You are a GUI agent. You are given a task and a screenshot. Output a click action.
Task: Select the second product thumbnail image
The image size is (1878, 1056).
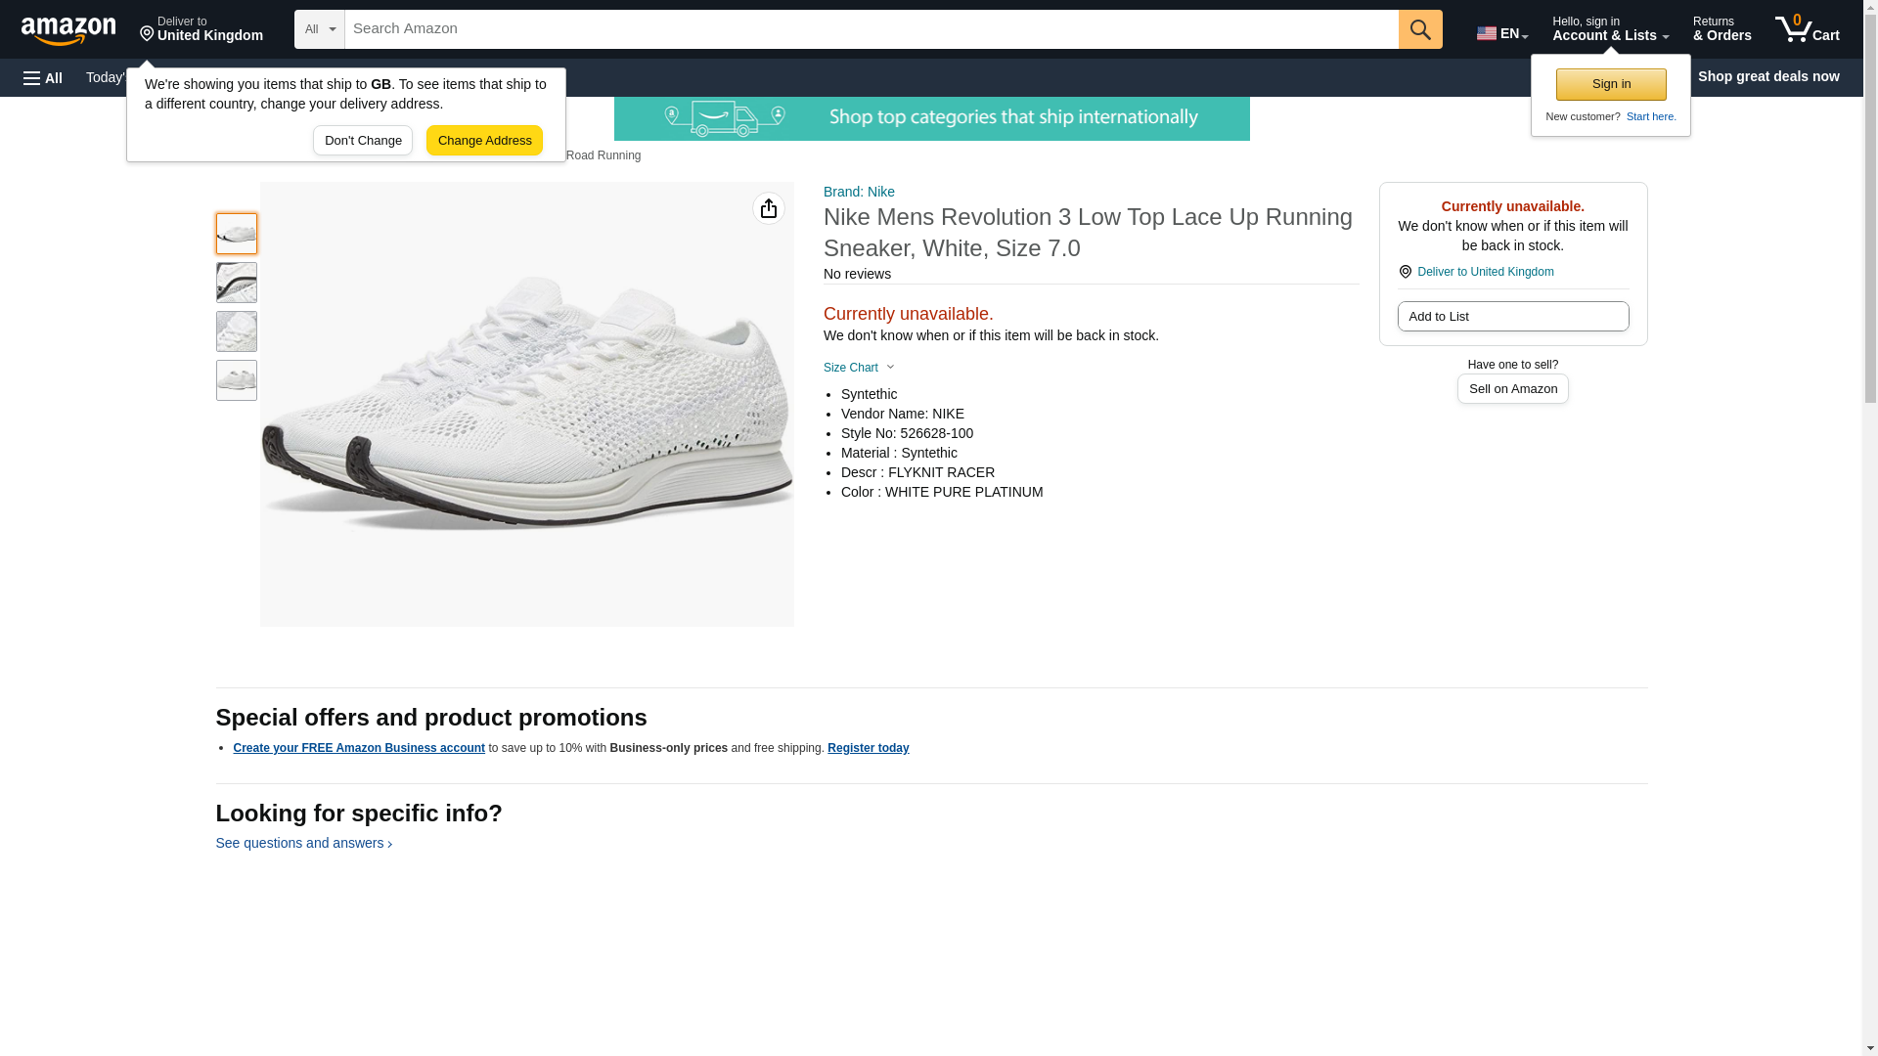coord(237,283)
